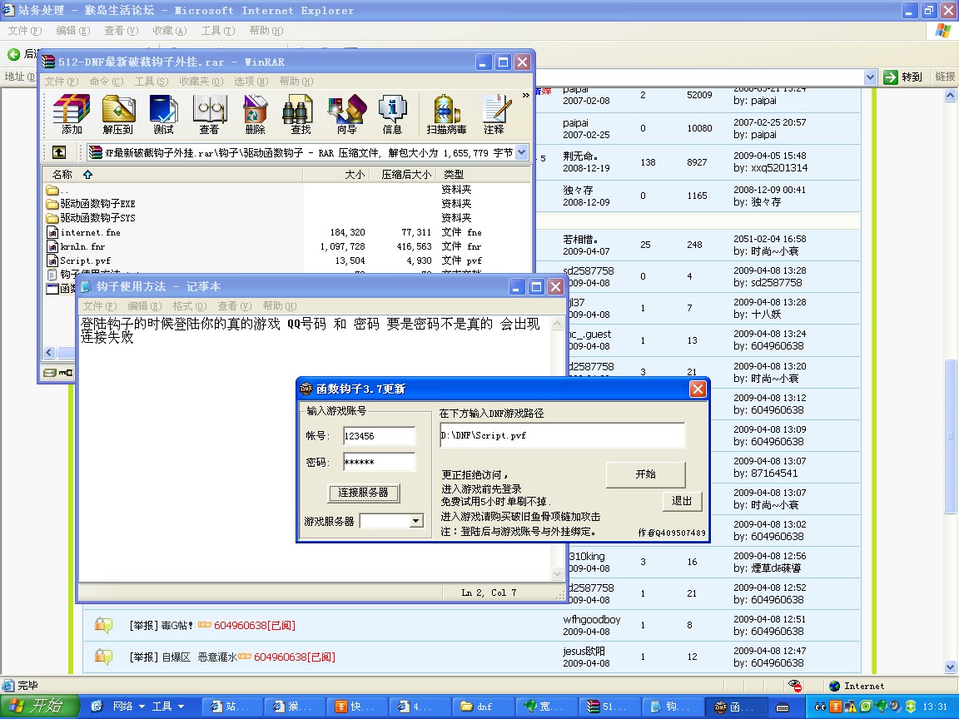Click the IE page vertical scrollbar thumb
Viewport: 959px width, 719px height.
tap(950, 436)
